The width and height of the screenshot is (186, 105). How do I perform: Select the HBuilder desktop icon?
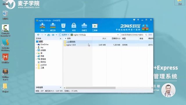[x=5, y=58]
